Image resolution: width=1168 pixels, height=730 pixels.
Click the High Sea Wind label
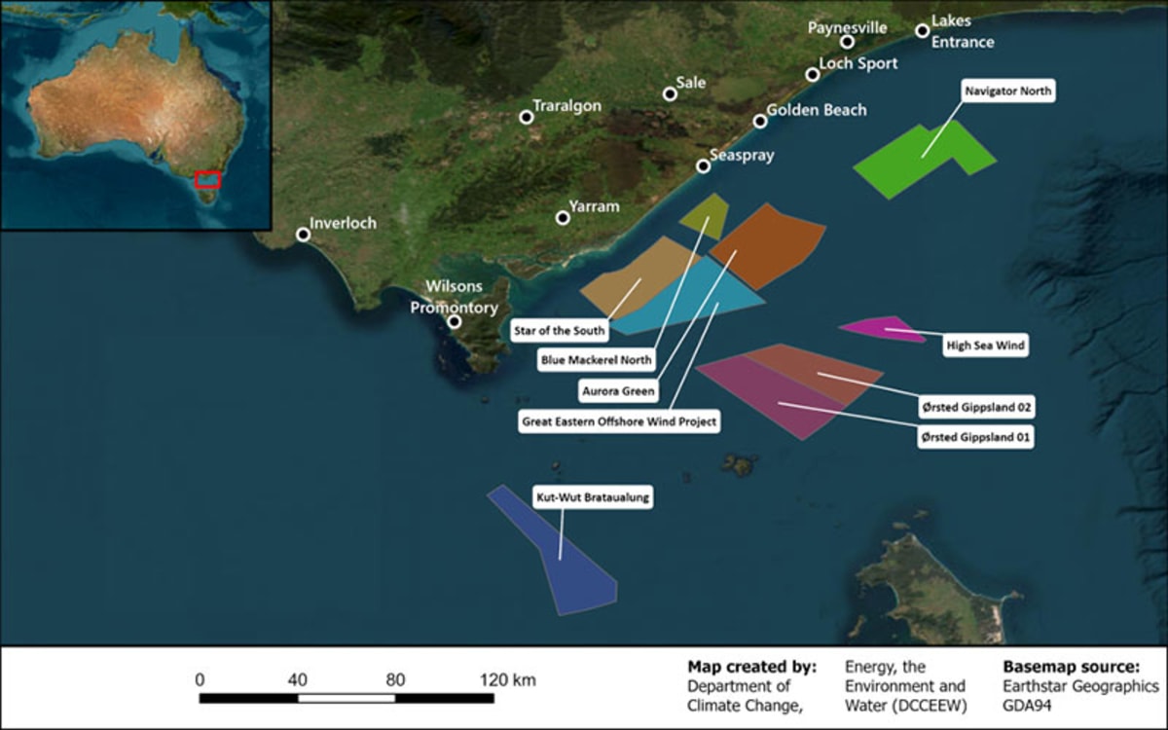(x=985, y=345)
